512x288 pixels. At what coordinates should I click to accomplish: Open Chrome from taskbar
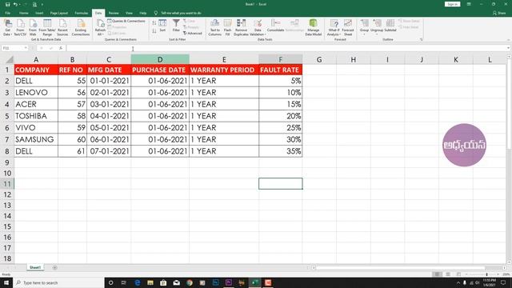pyautogui.click(x=190, y=282)
